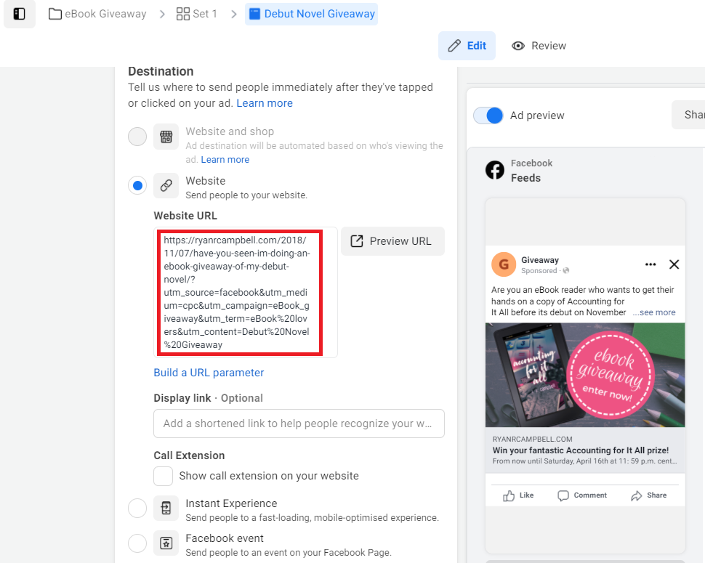Select the Debut Novel Giveaway breadcrumb
The height and width of the screenshot is (563, 705).
(x=312, y=14)
